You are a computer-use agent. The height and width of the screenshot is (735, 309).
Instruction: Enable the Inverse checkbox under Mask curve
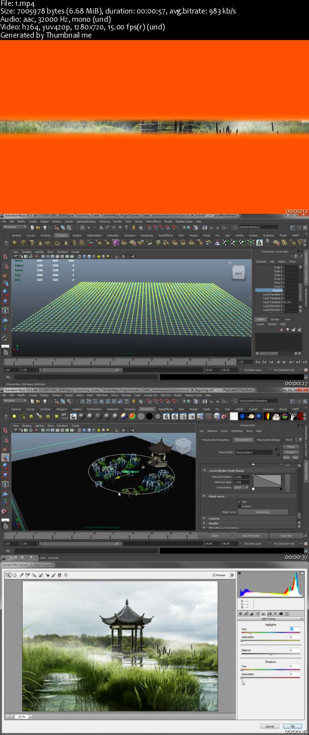click(239, 506)
